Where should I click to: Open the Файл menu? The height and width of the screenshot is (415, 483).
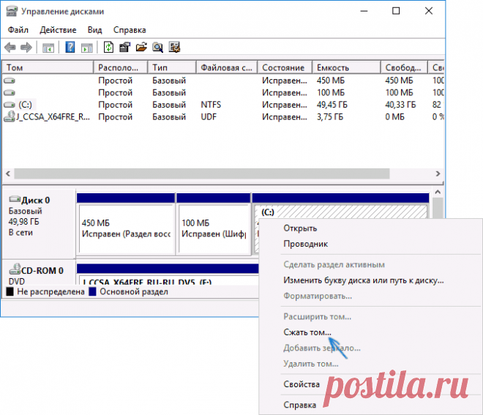click(18, 30)
